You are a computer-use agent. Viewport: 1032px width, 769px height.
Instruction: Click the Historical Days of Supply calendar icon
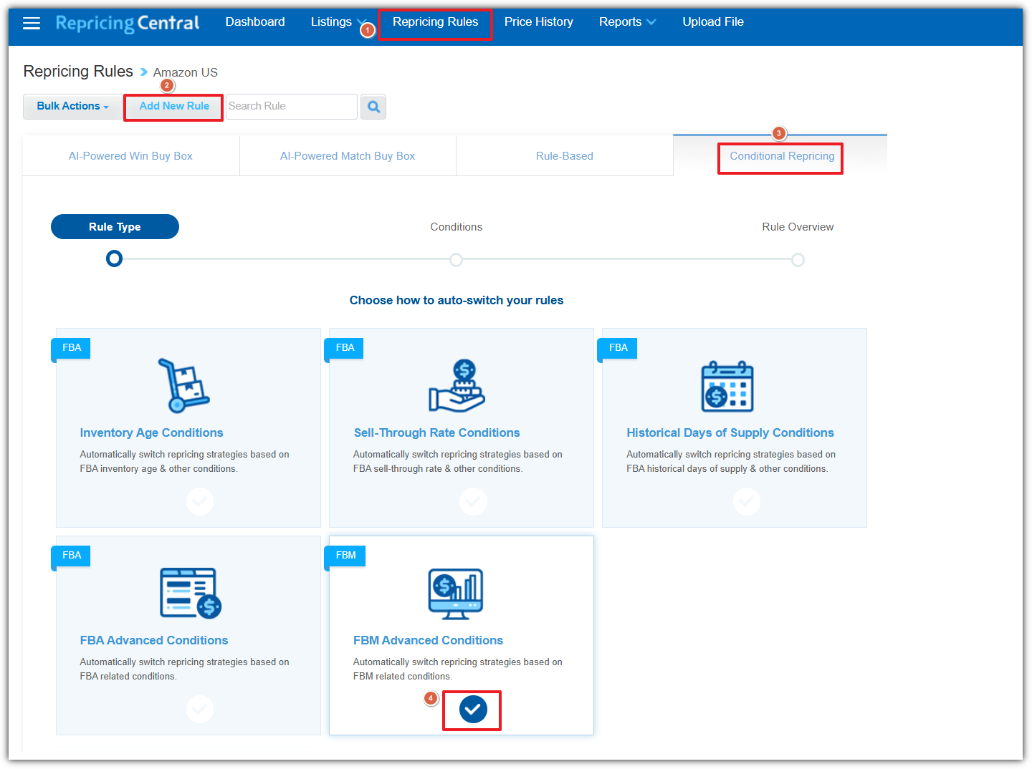tap(727, 387)
